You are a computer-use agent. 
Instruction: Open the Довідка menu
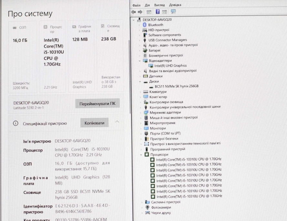[175, 5]
